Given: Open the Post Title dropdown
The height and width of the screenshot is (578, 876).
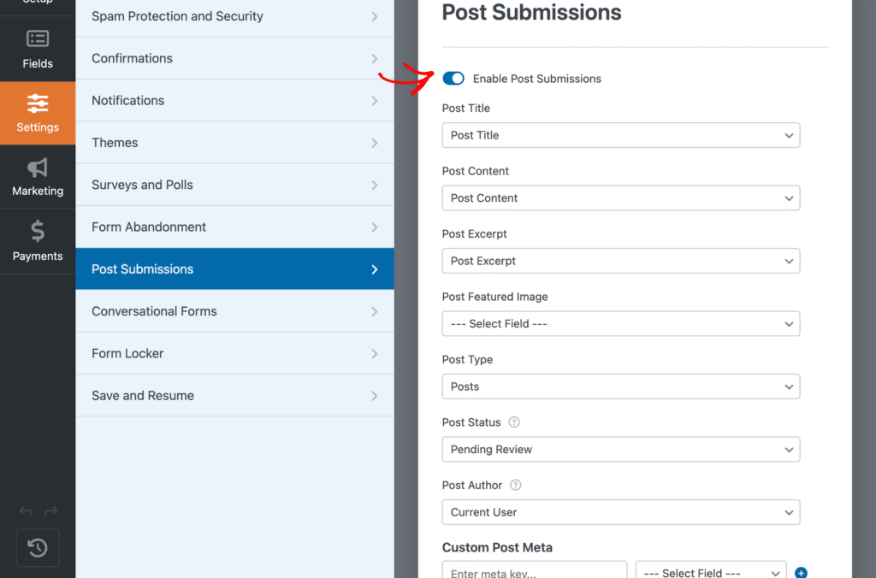Looking at the screenshot, I should tap(621, 135).
